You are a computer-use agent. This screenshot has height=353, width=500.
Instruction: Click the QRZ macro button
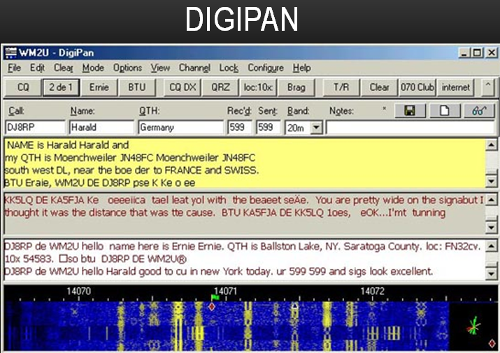coord(220,87)
